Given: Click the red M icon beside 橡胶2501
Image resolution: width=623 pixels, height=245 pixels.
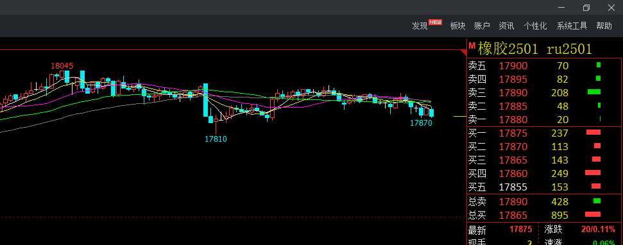Looking at the screenshot, I should (x=472, y=46).
